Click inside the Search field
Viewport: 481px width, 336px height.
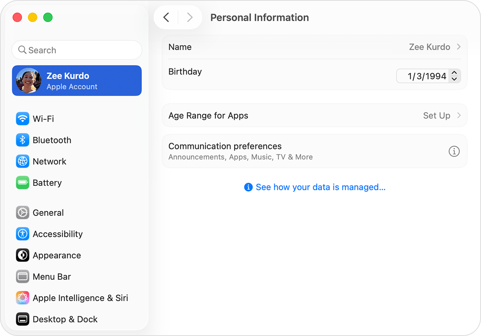pos(76,50)
